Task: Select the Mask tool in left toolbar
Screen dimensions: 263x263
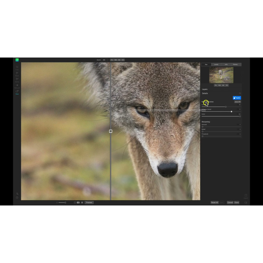Action: click(x=17, y=74)
